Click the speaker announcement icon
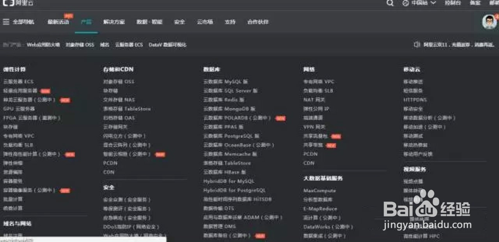 pos(417,45)
